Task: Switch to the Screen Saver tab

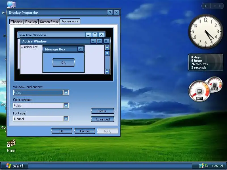Action: coord(49,22)
